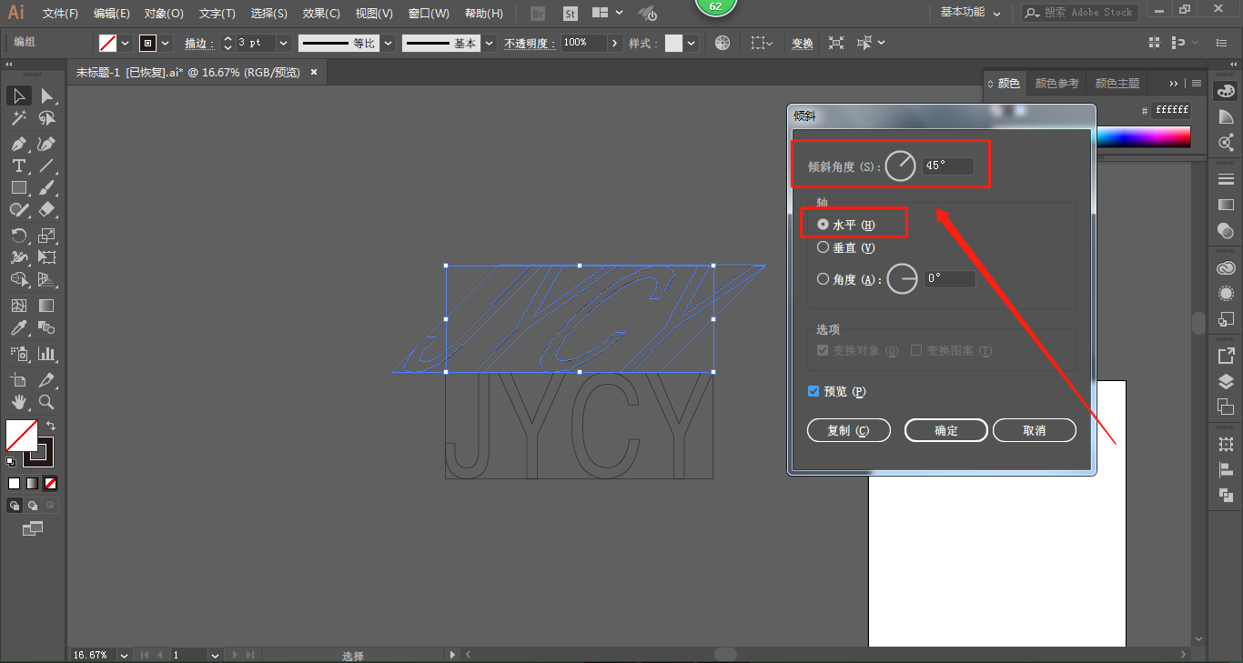Select the Gradient tool
Image resolution: width=1243 pixels, height=663 pixels.
coord(46,306)
